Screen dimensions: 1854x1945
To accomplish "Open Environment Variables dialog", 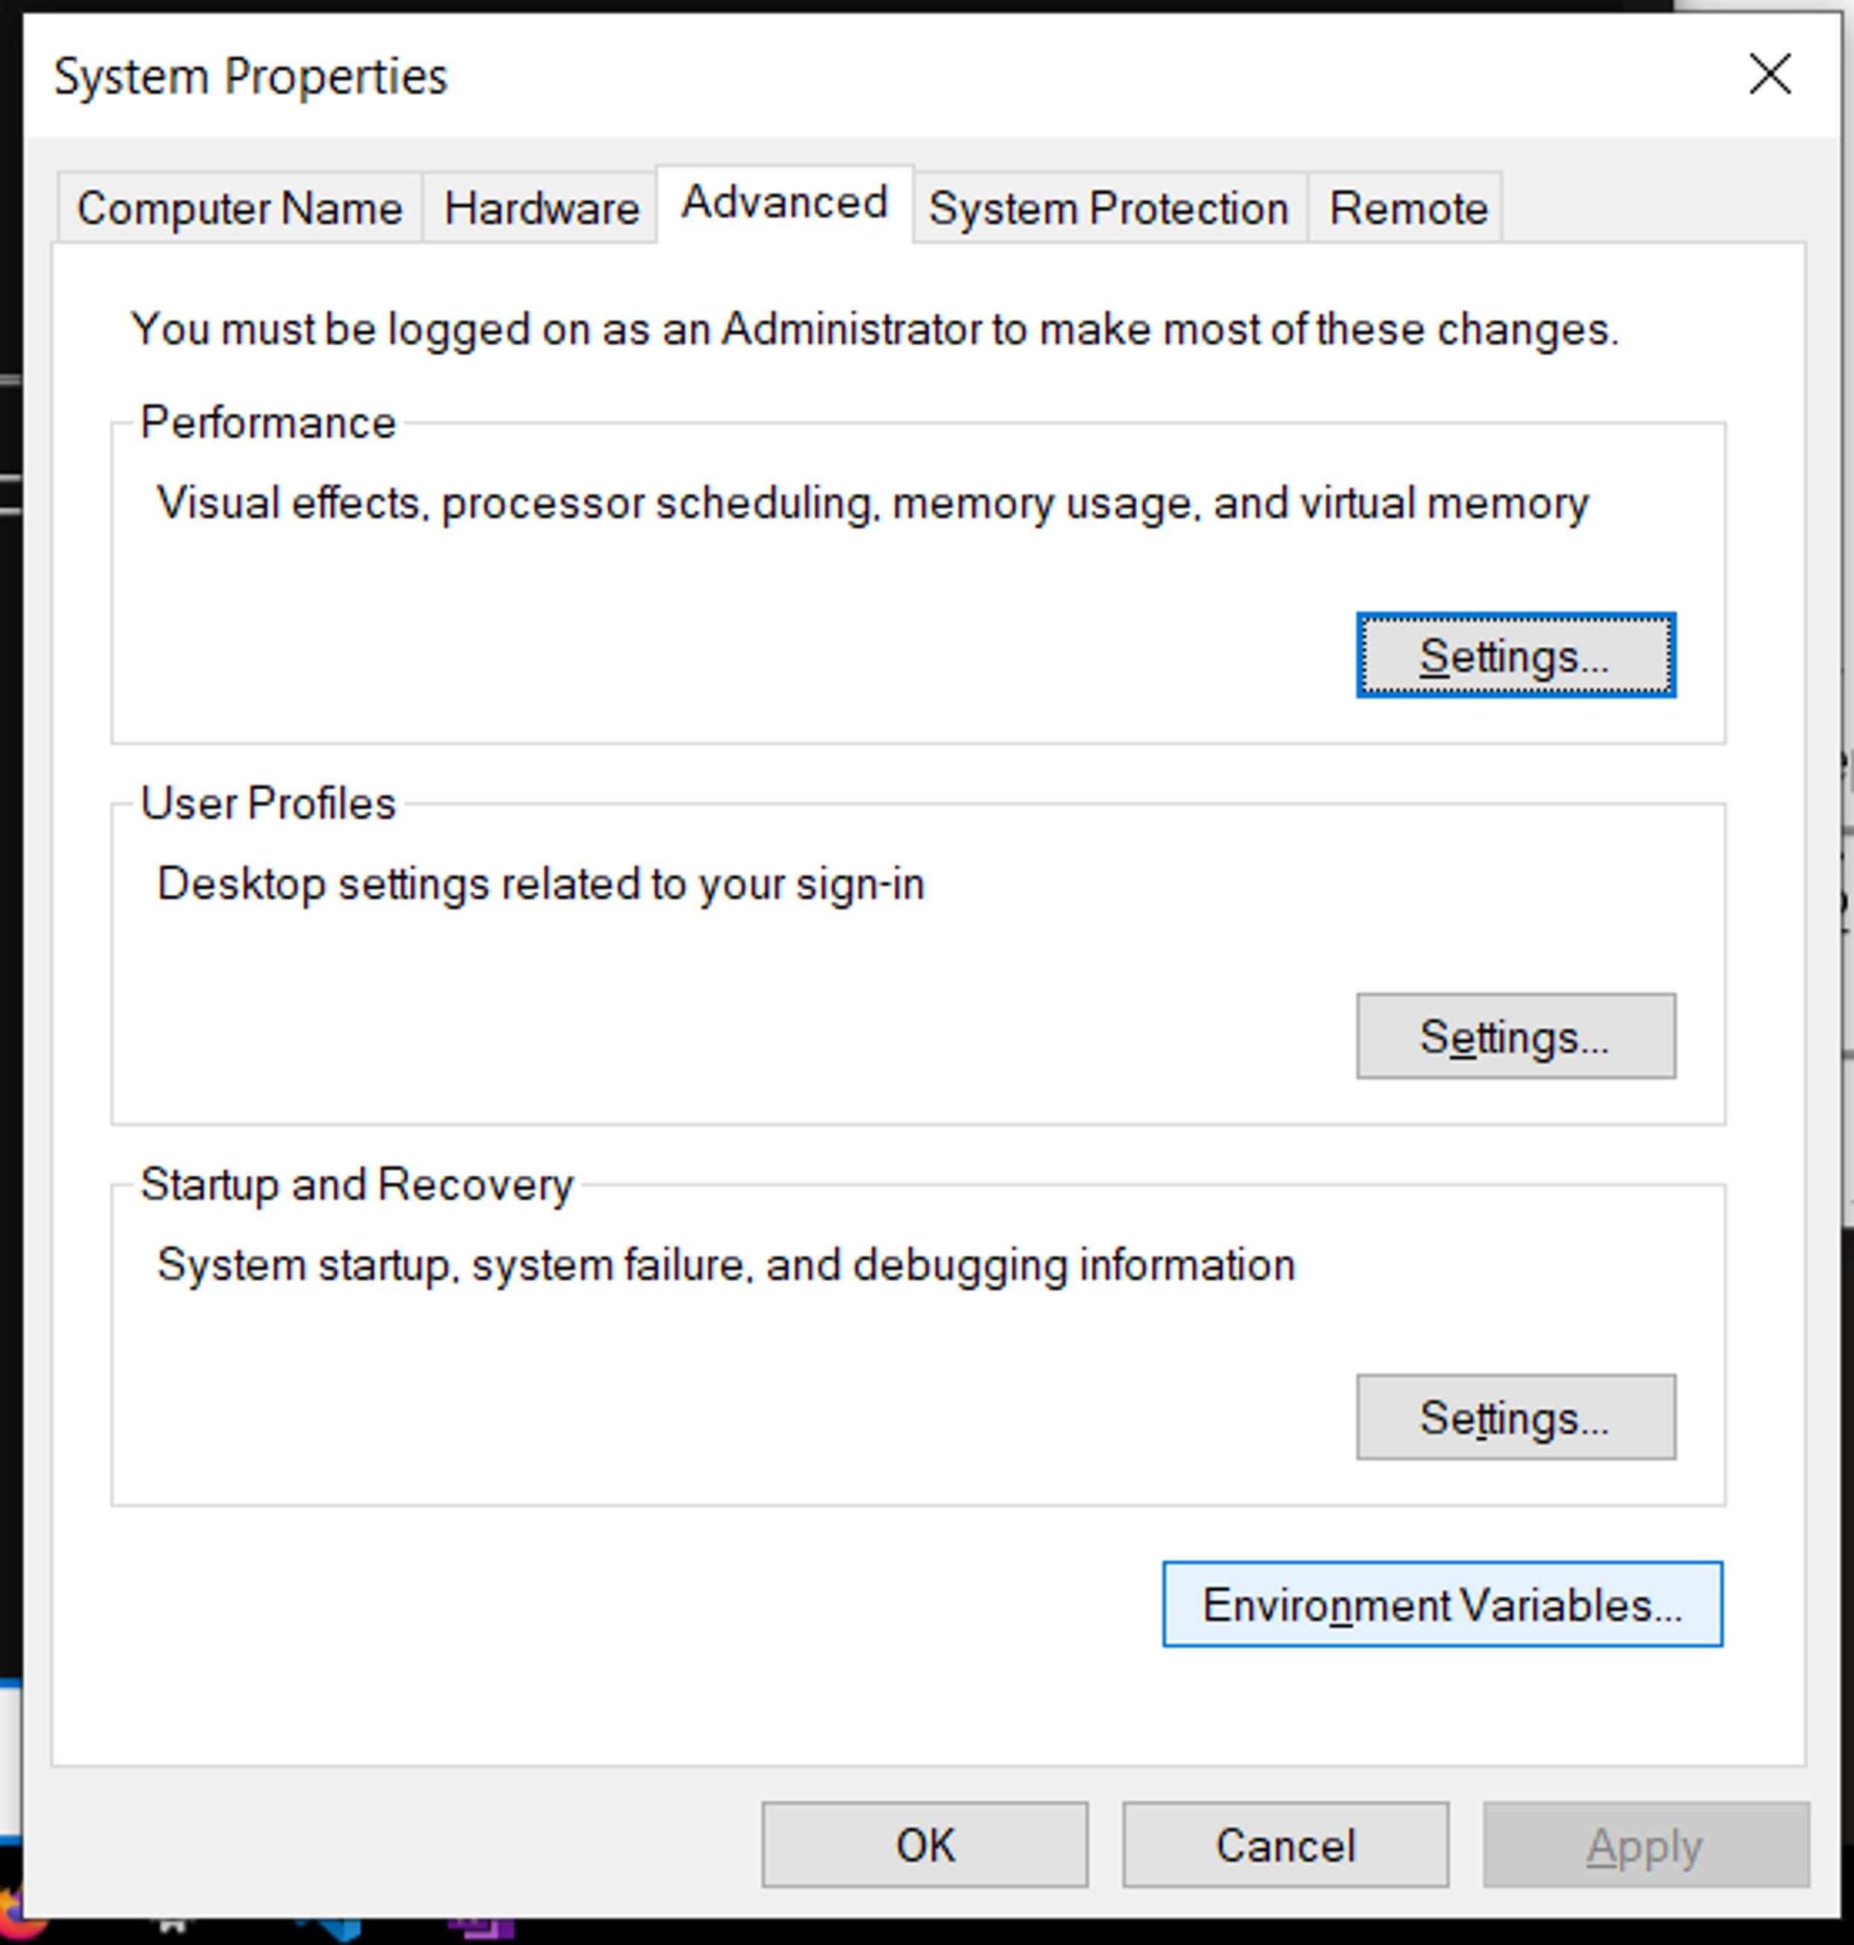I will 1441,1604.
